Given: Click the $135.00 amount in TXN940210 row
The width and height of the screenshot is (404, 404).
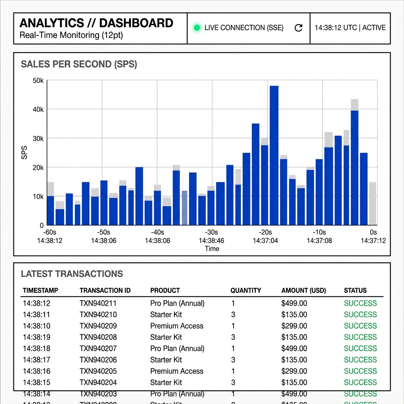Looking at the screenshot, I should (x=294, y=314).
